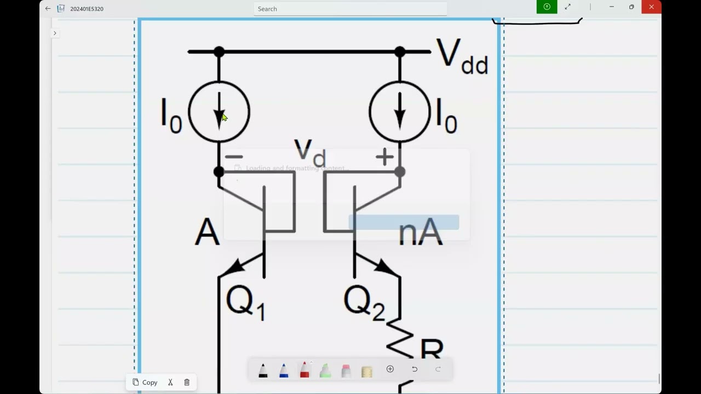Expand red pen options caret

pos(311,362)
